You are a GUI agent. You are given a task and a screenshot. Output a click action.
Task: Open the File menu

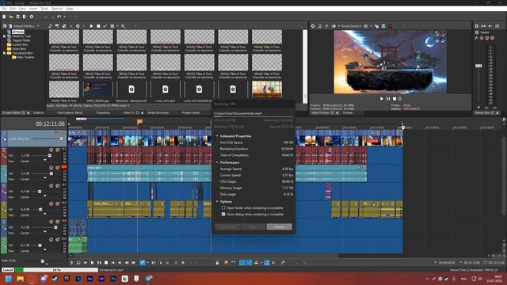tap(4, 9)
